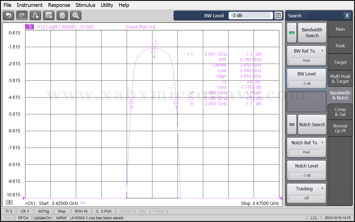Open the numeric keypad next to BW Level
This screenshot has width=355, height=222.
[278, 16]
